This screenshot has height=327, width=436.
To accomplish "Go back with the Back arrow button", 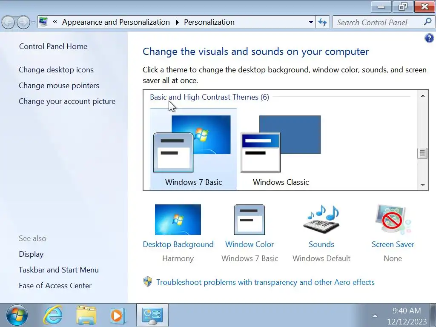I will [8, 22].
